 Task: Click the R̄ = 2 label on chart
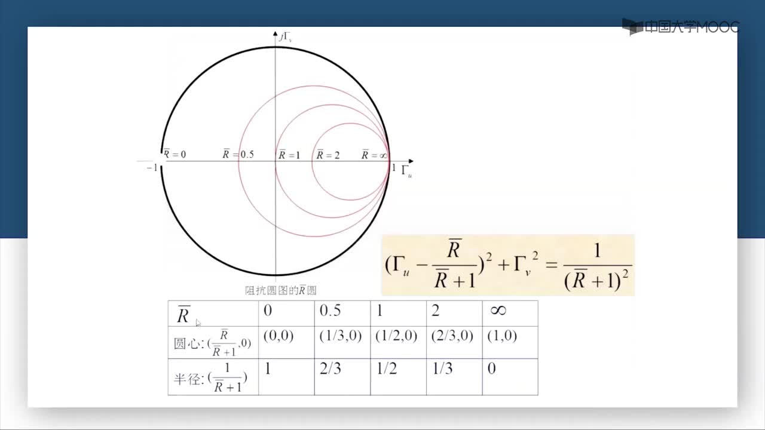coord(328,155)
